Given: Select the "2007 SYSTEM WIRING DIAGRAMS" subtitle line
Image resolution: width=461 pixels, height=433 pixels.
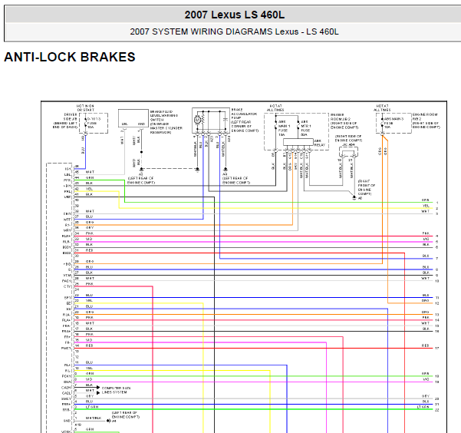Looking at the screenshot, I should (234, 31).
